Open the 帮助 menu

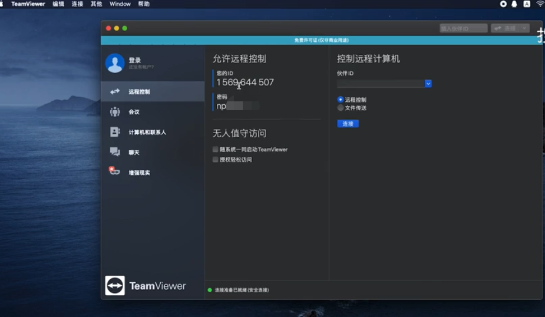pyautogui.click(x=144, y=4)
